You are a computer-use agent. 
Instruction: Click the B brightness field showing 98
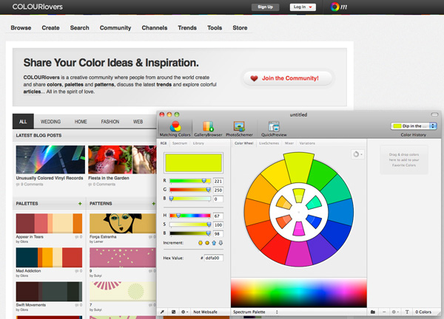click(218, 233)
